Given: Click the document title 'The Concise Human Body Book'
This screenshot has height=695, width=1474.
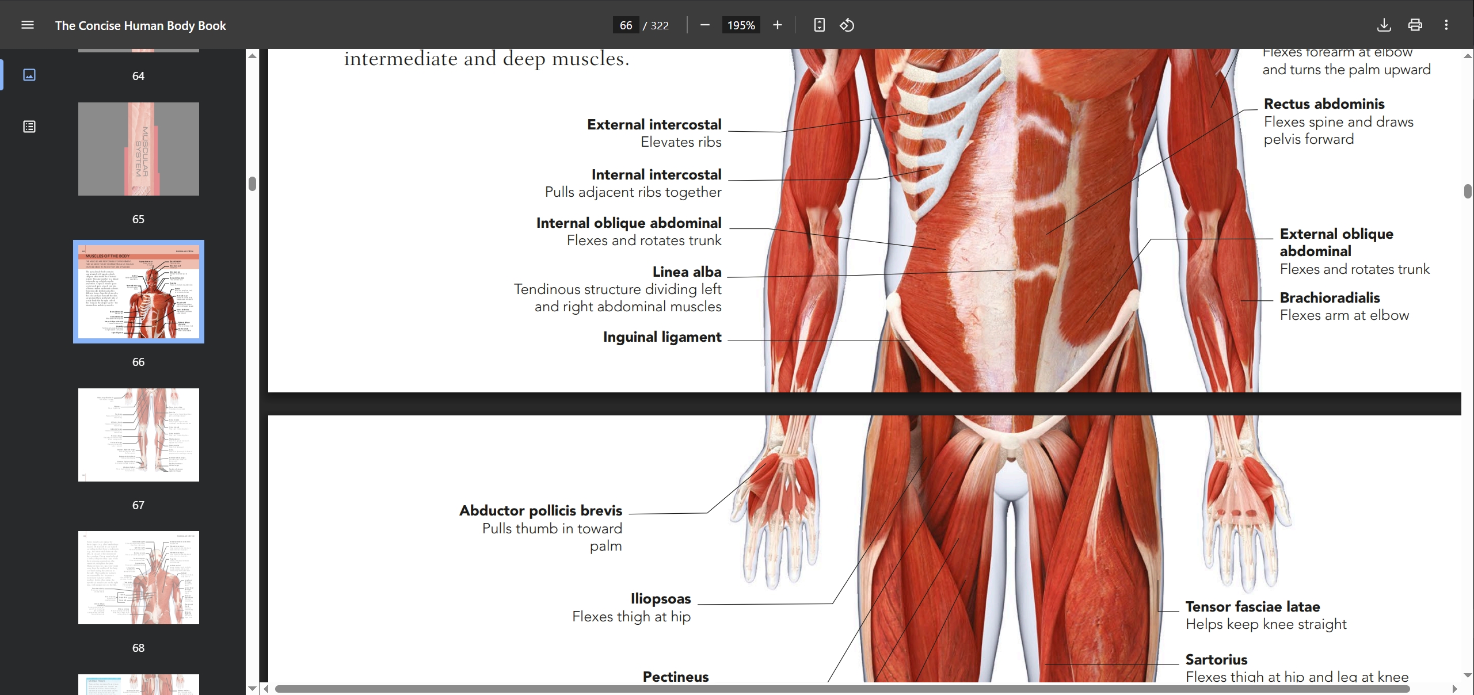Looking at the screenshot, I should click(140, 25).
